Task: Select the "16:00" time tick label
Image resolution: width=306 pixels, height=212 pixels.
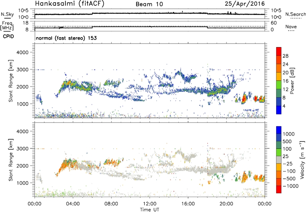Action: pyautogui.click(x=188, y=204)
